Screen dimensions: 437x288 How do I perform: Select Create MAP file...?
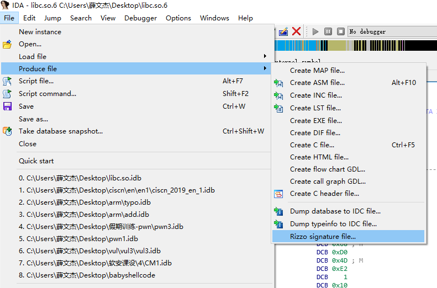coord(348,71)
